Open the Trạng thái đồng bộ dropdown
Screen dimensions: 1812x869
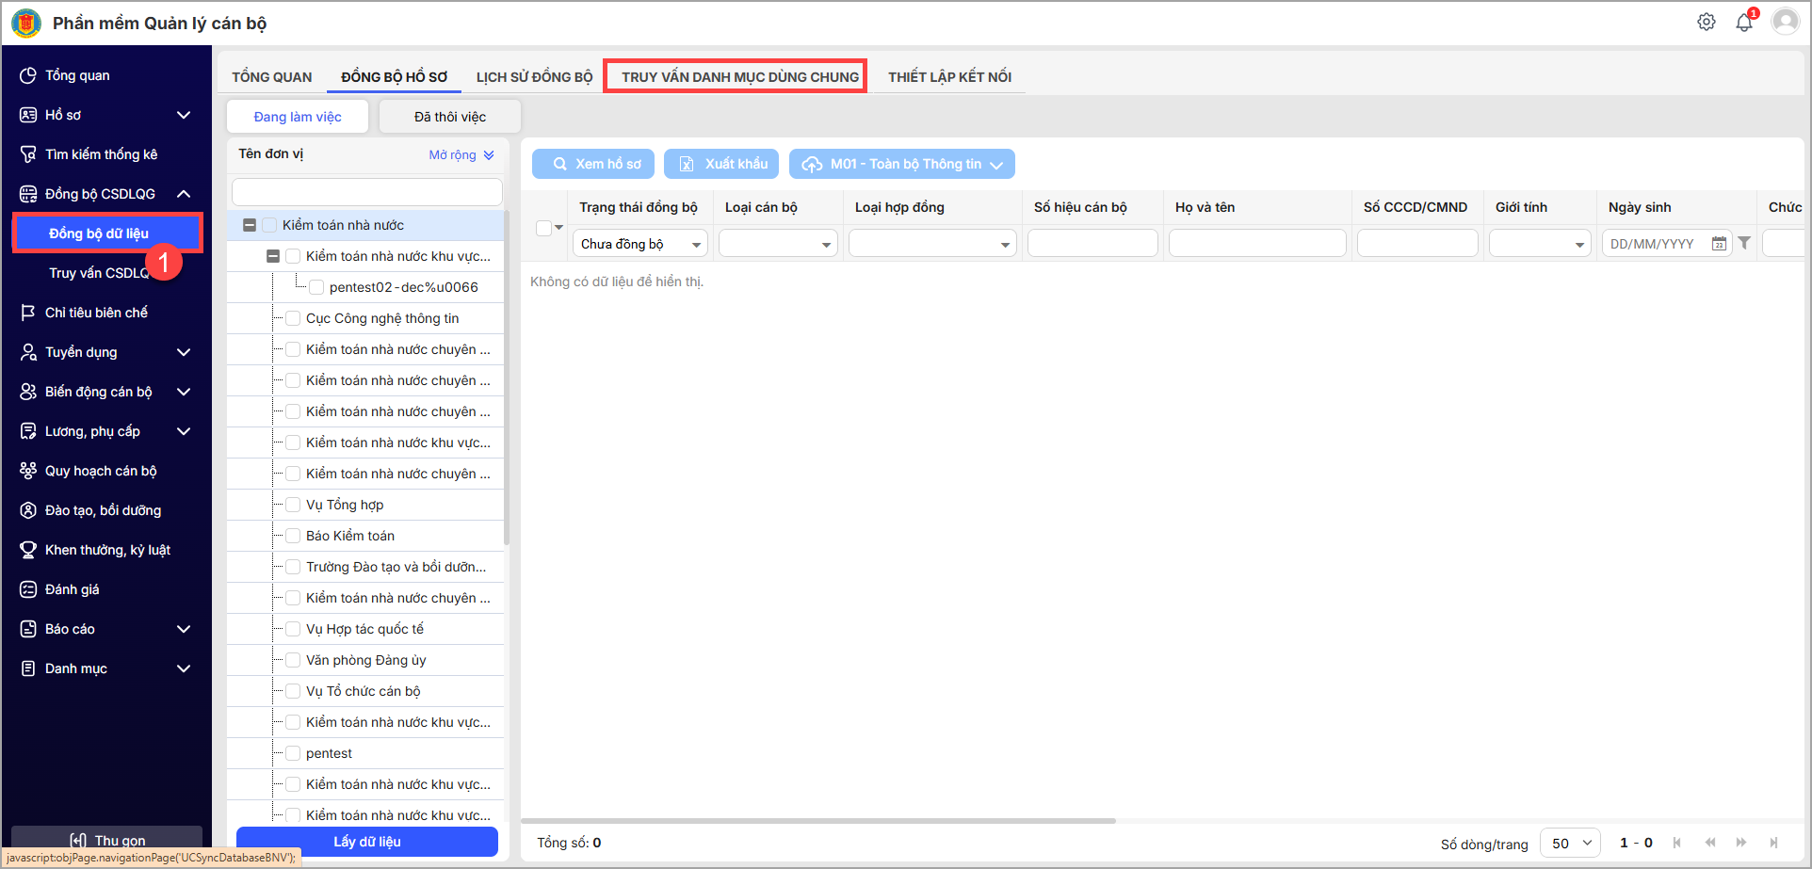(640, 244)
